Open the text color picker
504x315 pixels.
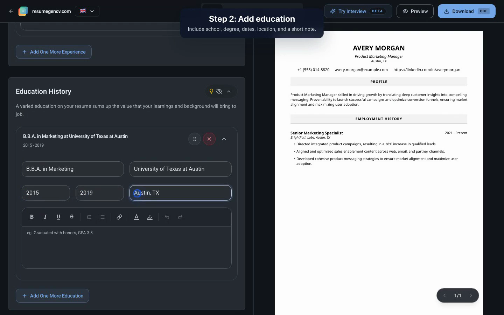click(x=136, y=217)
